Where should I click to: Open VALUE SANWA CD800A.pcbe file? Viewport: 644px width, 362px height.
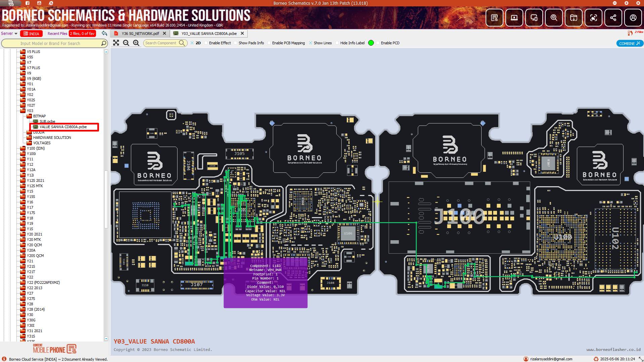pyautogui.click(x=63, y=127)
